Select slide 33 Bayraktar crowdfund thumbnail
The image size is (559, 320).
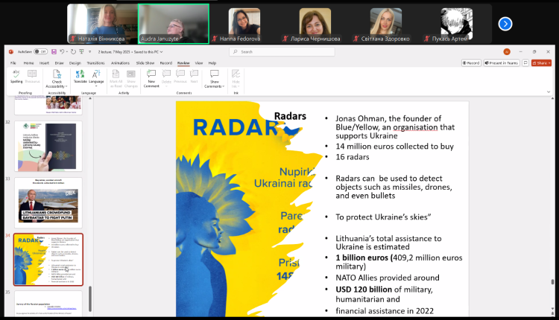coord(48,202)
